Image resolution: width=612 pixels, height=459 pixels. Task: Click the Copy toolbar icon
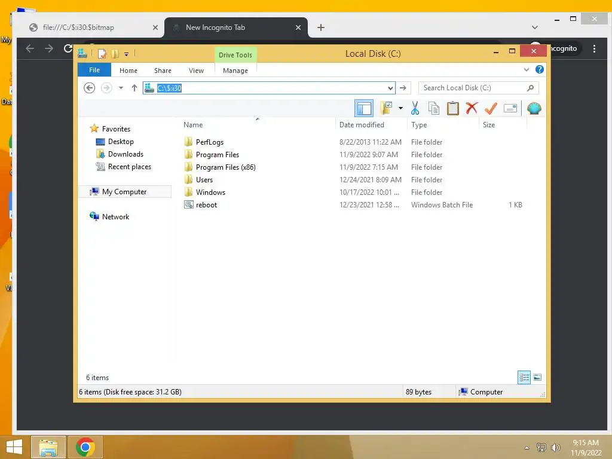[x=434, y=108]
